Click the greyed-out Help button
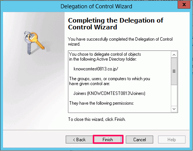Screen dimensions: 193x151 pyautogui.click(x=172, y=139)
